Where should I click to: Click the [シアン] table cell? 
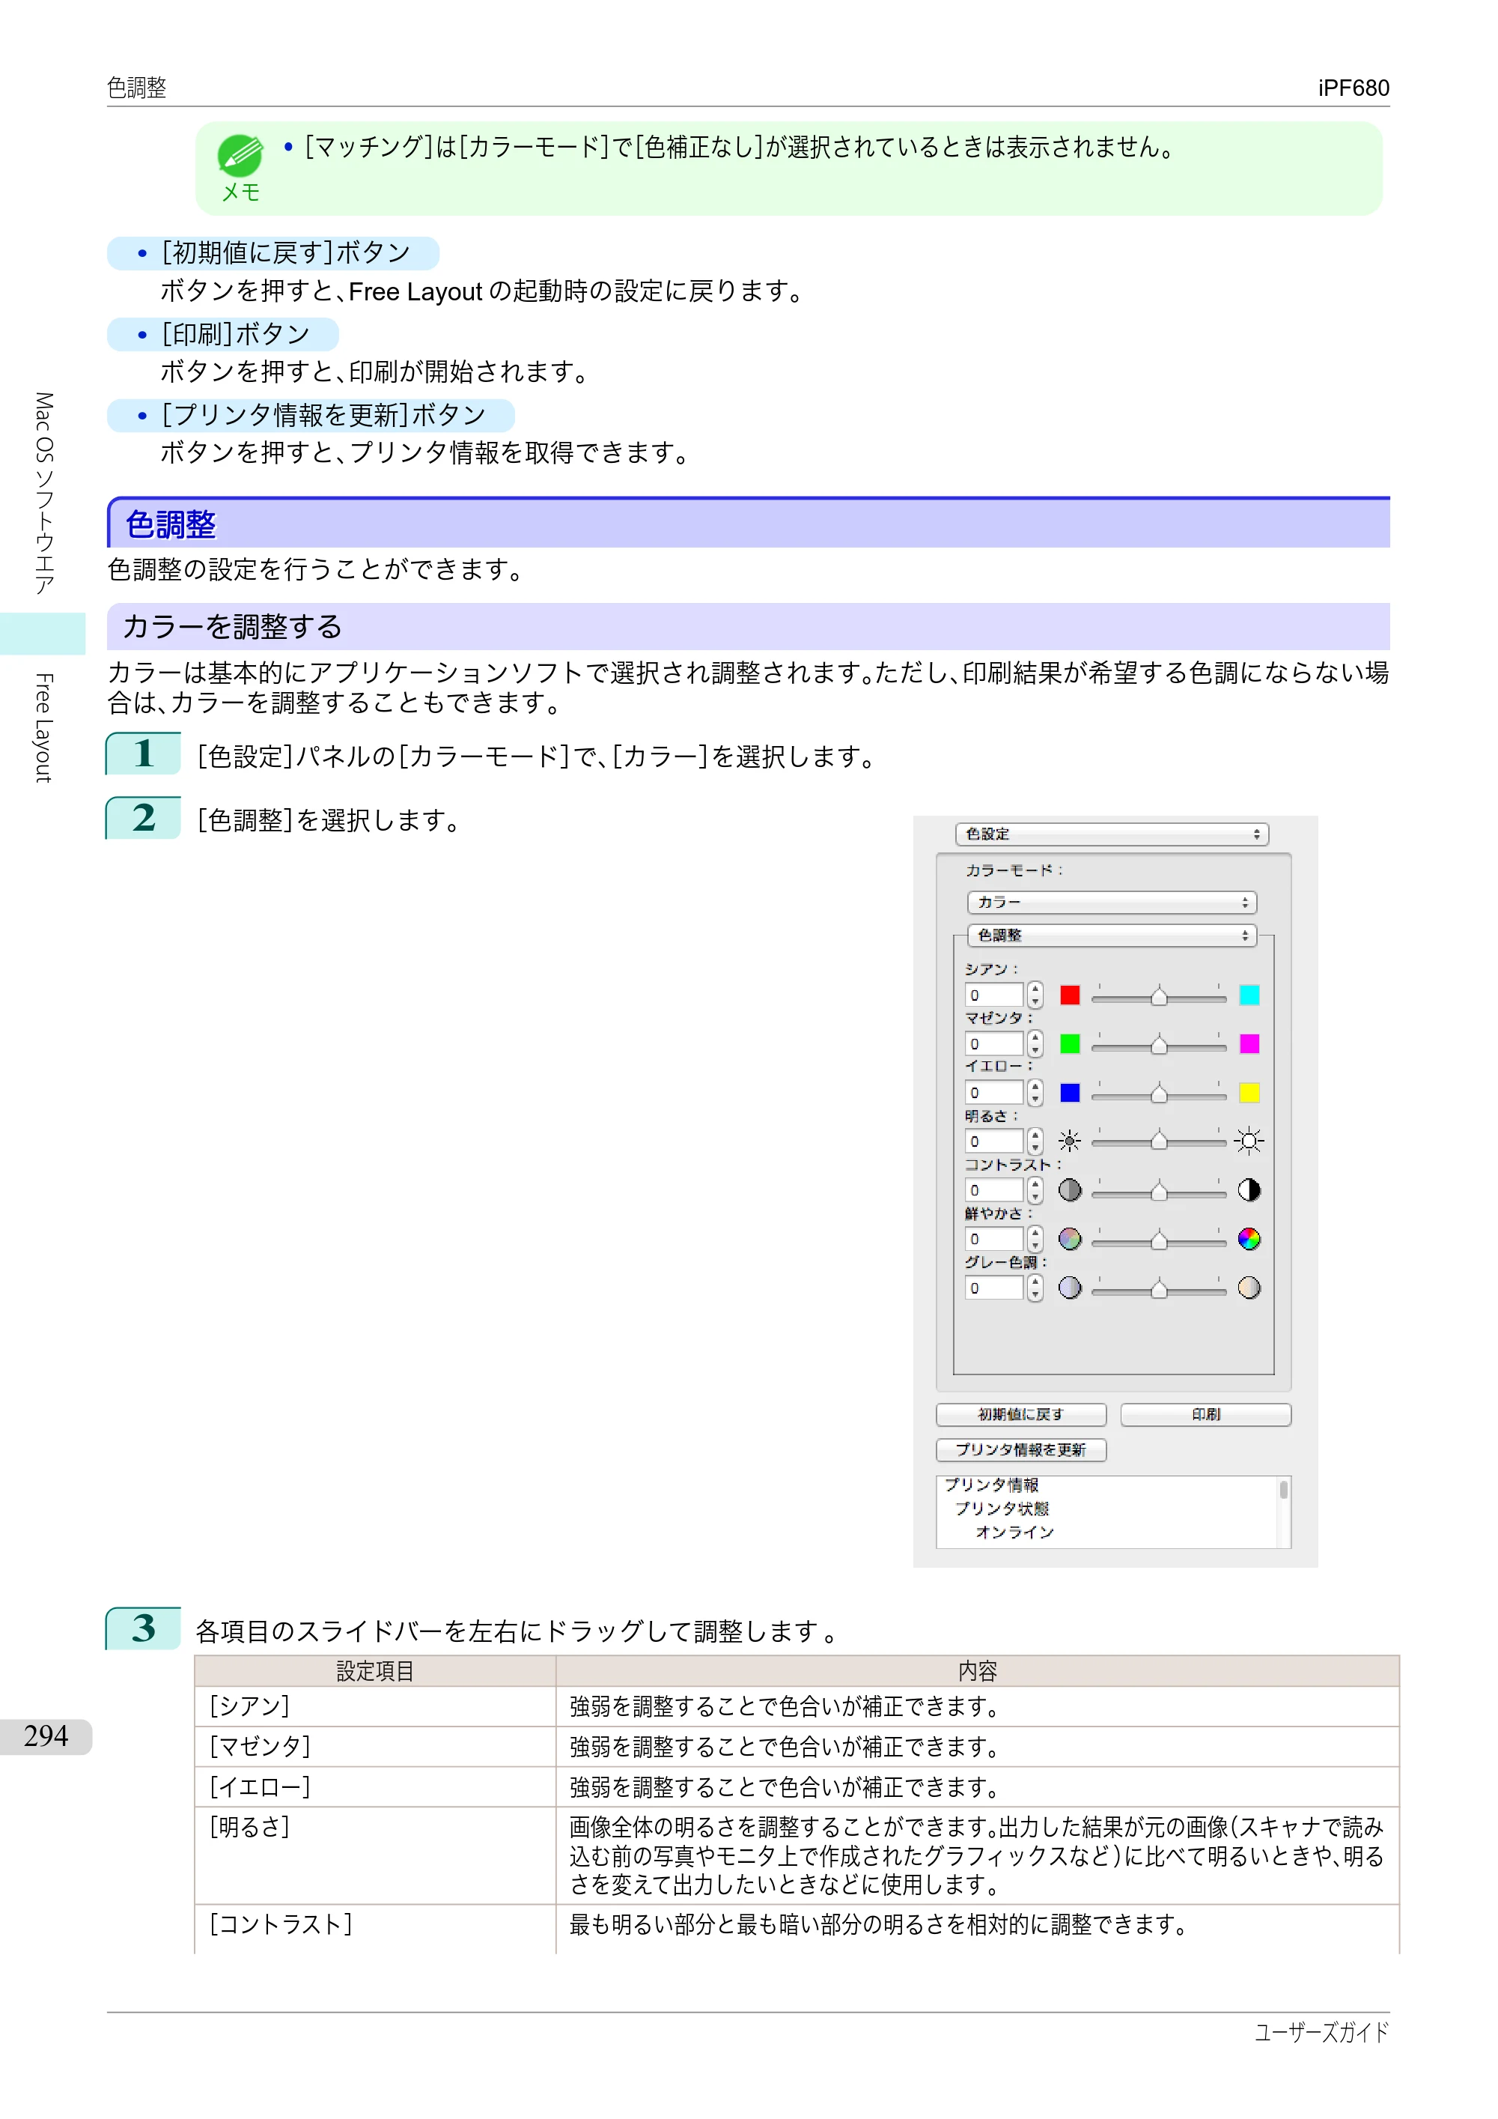point(374,1706)
